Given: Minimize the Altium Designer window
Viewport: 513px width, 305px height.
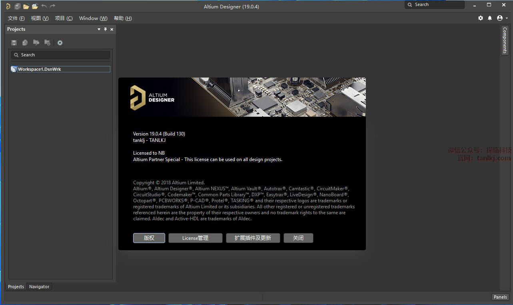Looking at the screenshot, I should tap(475, 5).
